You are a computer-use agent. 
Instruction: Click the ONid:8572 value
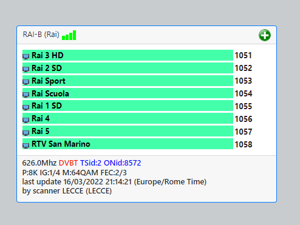[123, 163]
